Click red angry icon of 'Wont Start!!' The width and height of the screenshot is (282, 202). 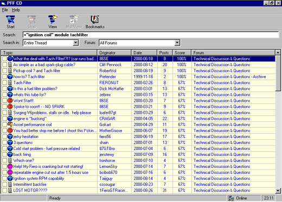click(10, 100)
